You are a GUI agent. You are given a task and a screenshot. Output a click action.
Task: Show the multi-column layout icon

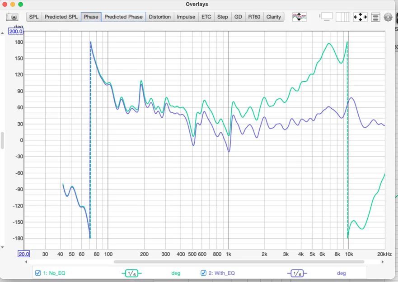tap(343, 17)
